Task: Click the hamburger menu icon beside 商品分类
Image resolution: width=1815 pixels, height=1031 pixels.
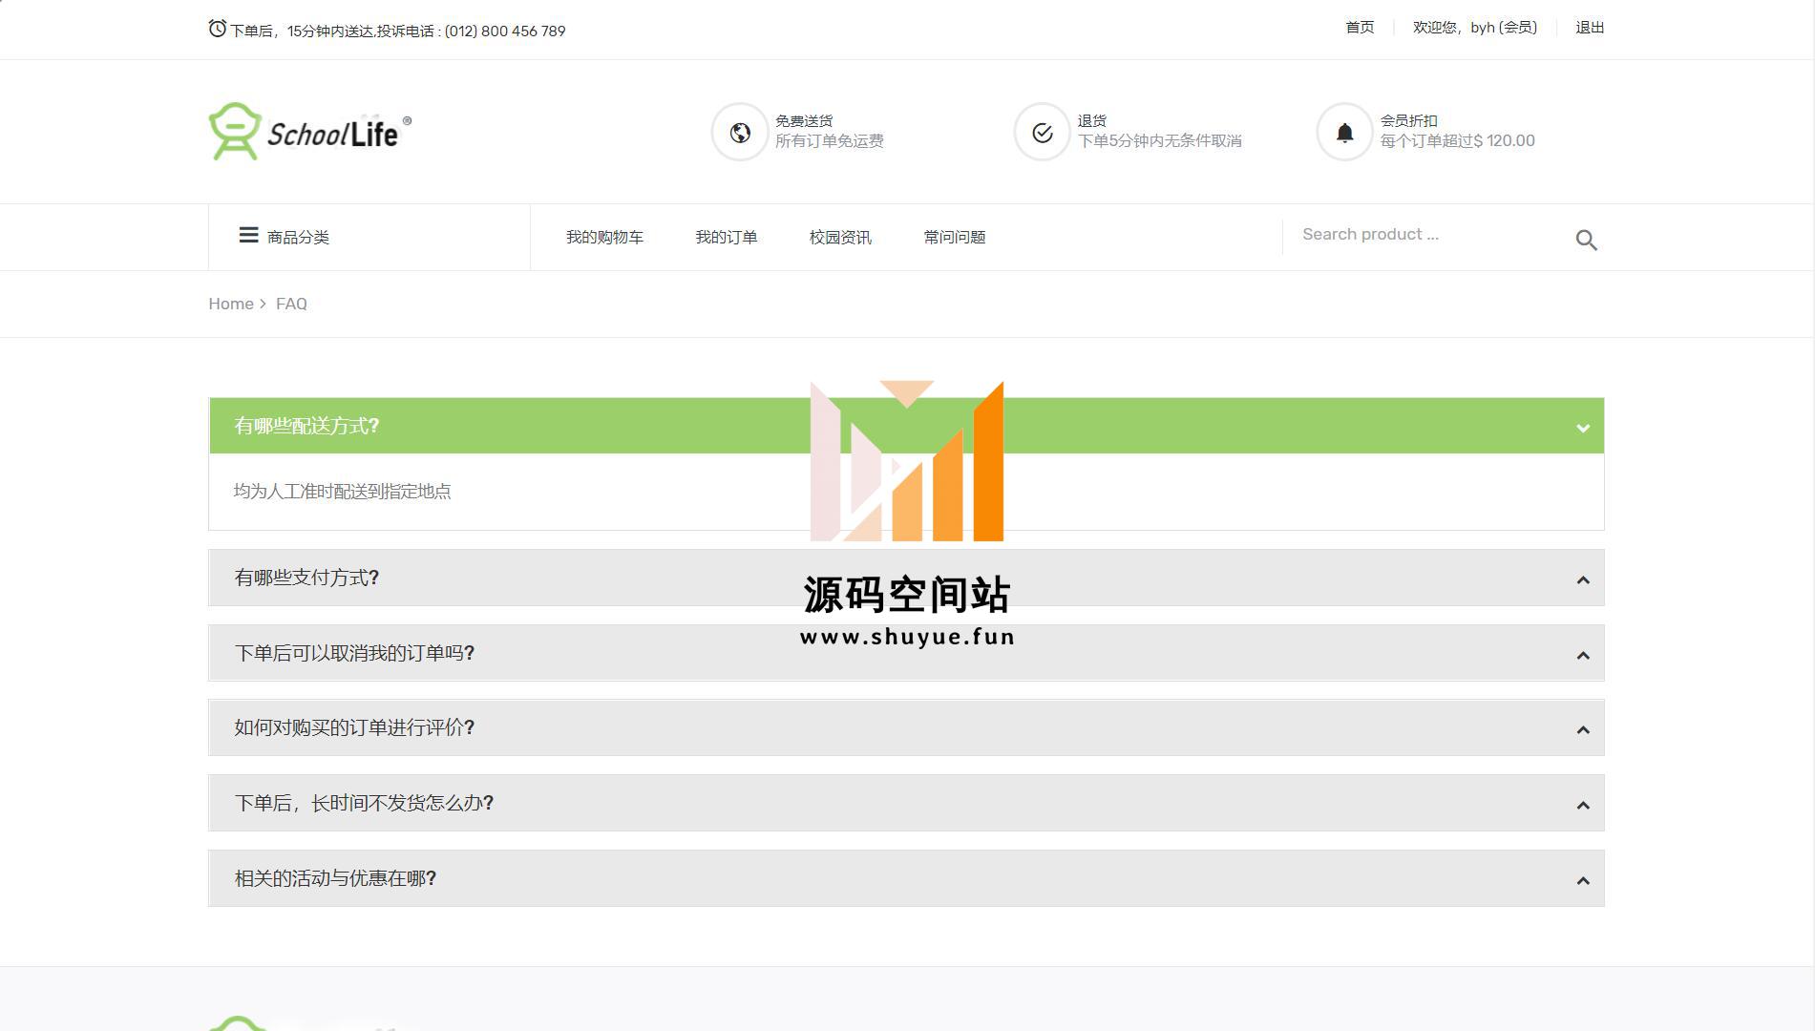Action: click(x=248, y=236)
